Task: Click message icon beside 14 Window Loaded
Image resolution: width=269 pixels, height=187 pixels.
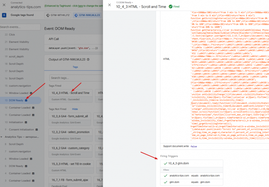Action: [31, 93]
